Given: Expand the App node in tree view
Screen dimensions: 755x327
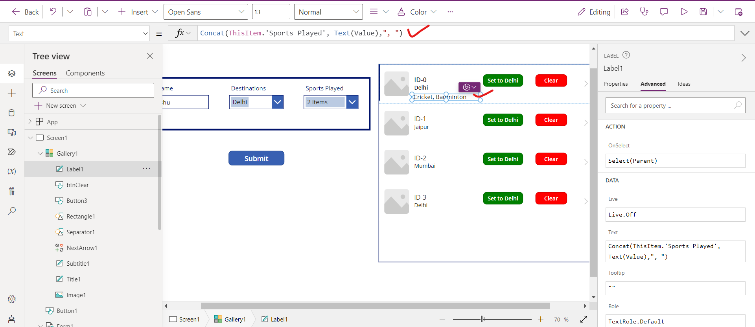Looking at the screenshot, I should [x=30, y=122].
